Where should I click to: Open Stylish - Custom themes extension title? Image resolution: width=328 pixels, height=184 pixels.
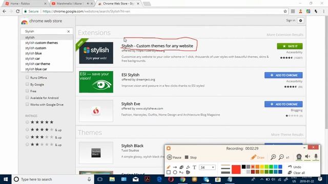click(157, 46)
